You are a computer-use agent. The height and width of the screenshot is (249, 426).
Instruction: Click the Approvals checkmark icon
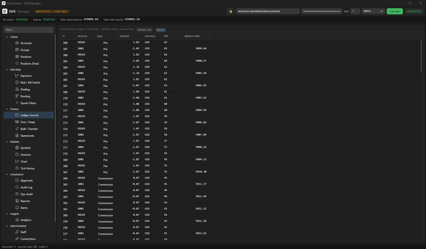click(x=17, y=180)
